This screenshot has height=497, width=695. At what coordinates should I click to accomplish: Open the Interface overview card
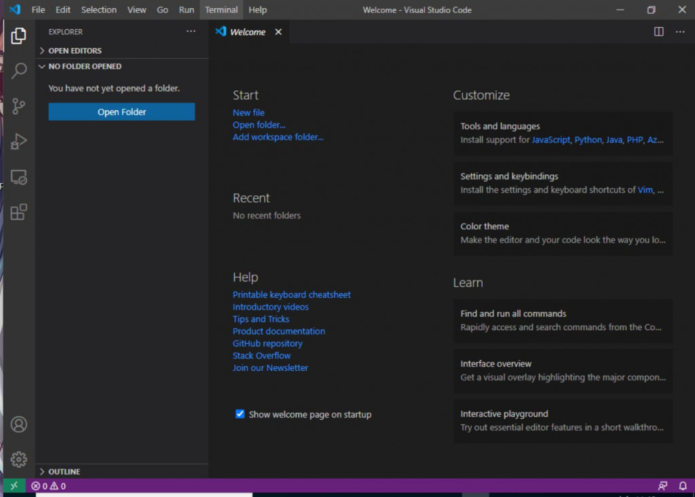(x=563, y=370)
